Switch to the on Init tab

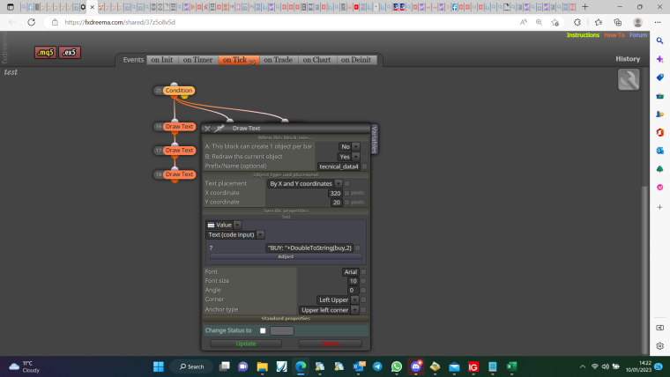click(162, 60)
